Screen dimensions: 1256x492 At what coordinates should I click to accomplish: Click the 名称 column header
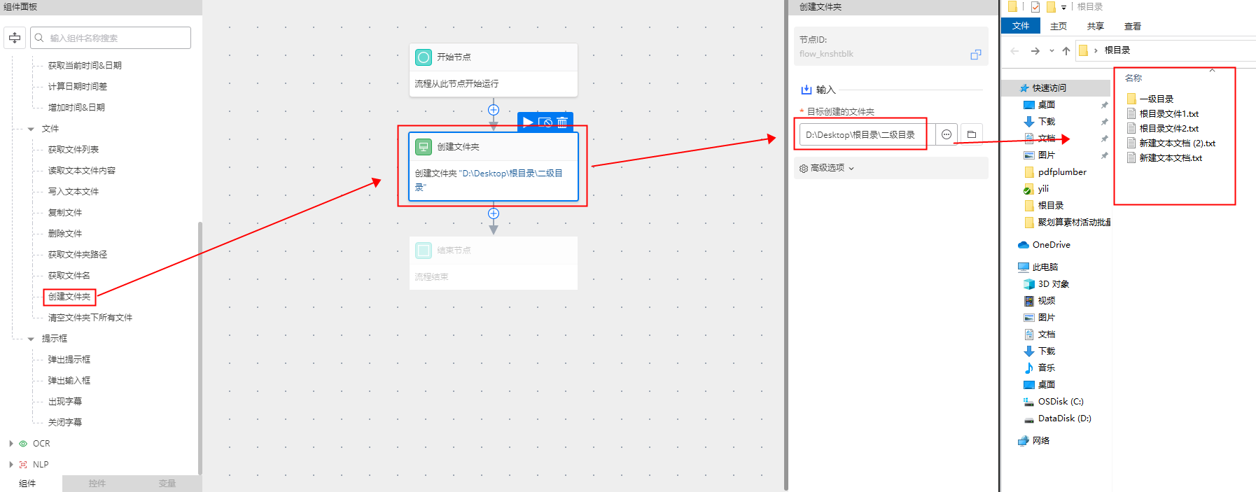pyautogui.click(x=1133, y=78)
